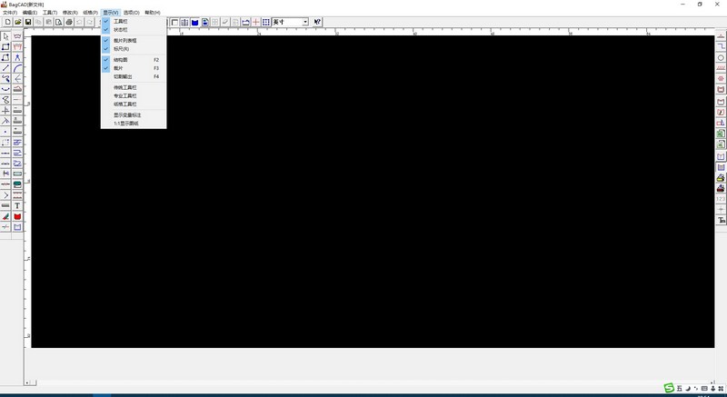Select the arrow pointer tool
This screenshot has height=397, width=727.
[5, 36]
